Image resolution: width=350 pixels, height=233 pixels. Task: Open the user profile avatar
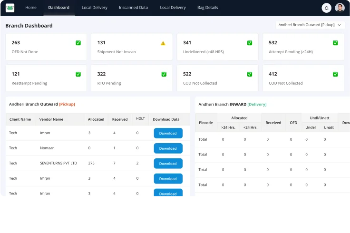click(x=340, y=8)
